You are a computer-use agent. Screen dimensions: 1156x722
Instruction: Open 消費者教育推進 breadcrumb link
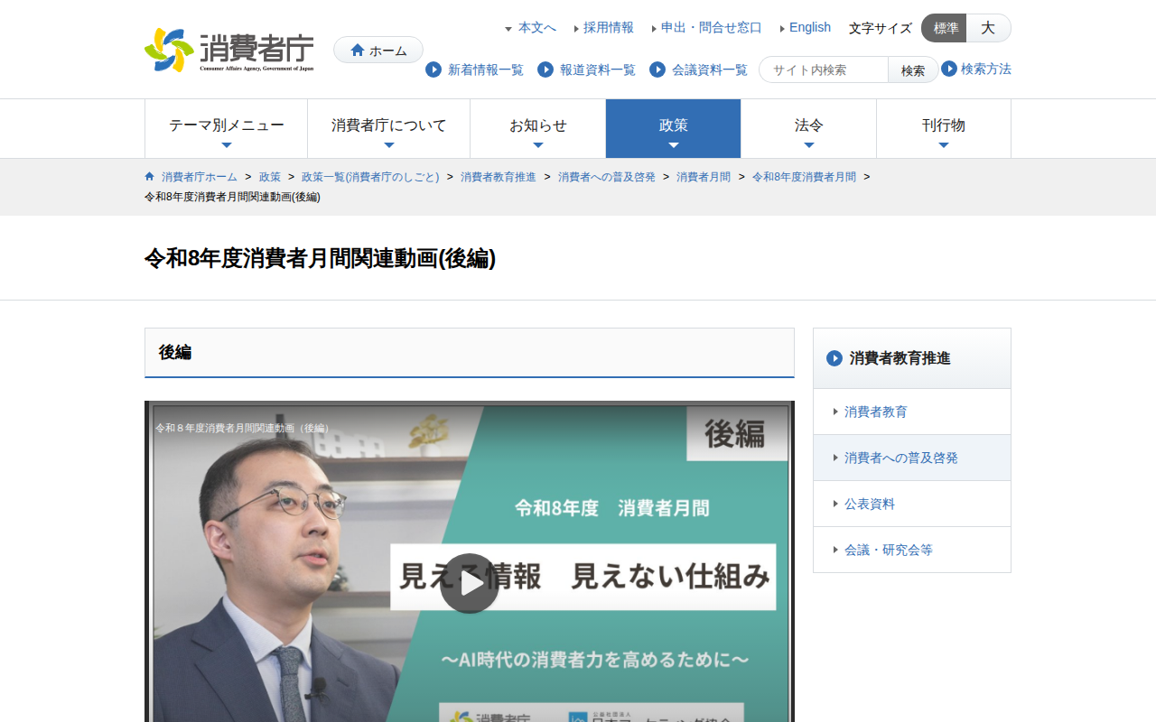pos(499,177)
